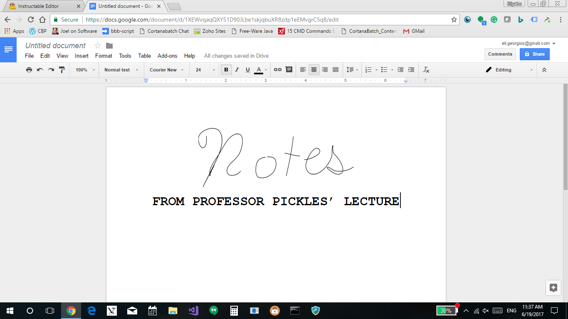Open Windows notification center
This screenshot has width=568, height=319.
(554, 310)
